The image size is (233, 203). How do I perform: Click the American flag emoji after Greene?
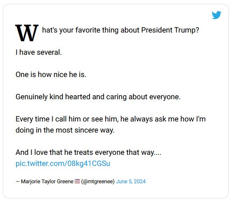[77, 181]
